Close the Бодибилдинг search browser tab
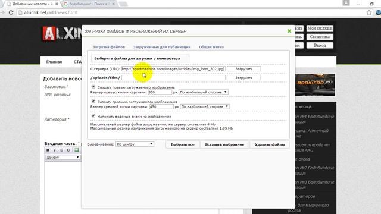The height and width of the screenshot is (214, 381). tap(113, 4)
